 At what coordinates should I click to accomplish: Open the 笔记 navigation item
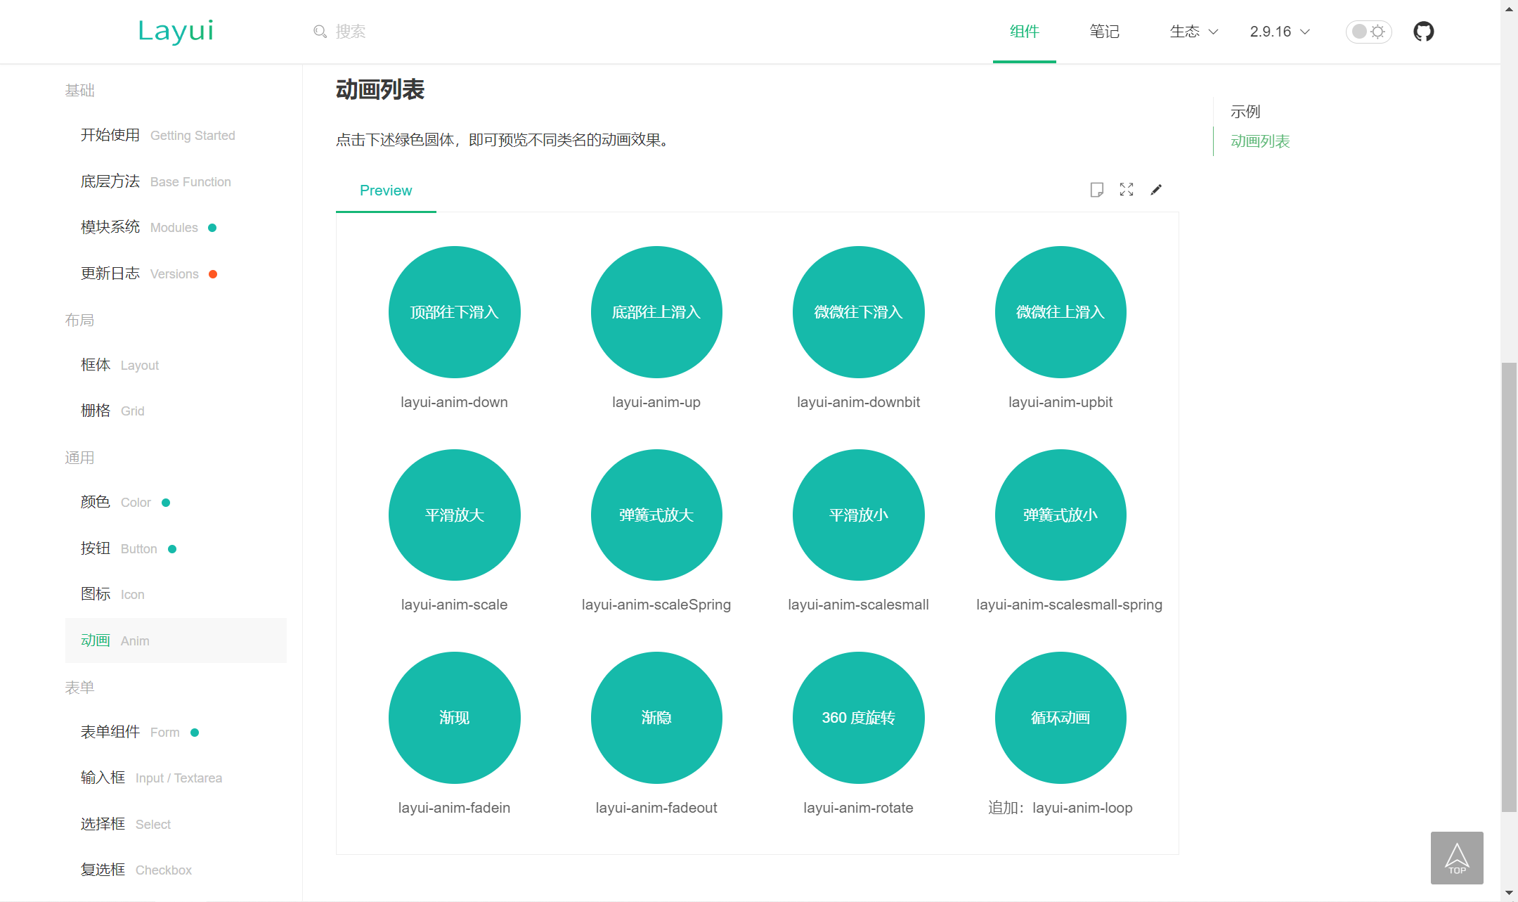[x=1104, y=32]
